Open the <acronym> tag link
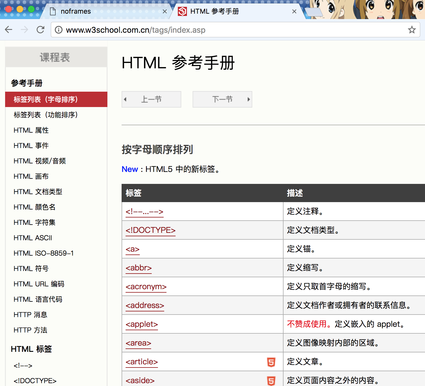The width and height of the screenshot is (425, 386). tap(146, 286)
